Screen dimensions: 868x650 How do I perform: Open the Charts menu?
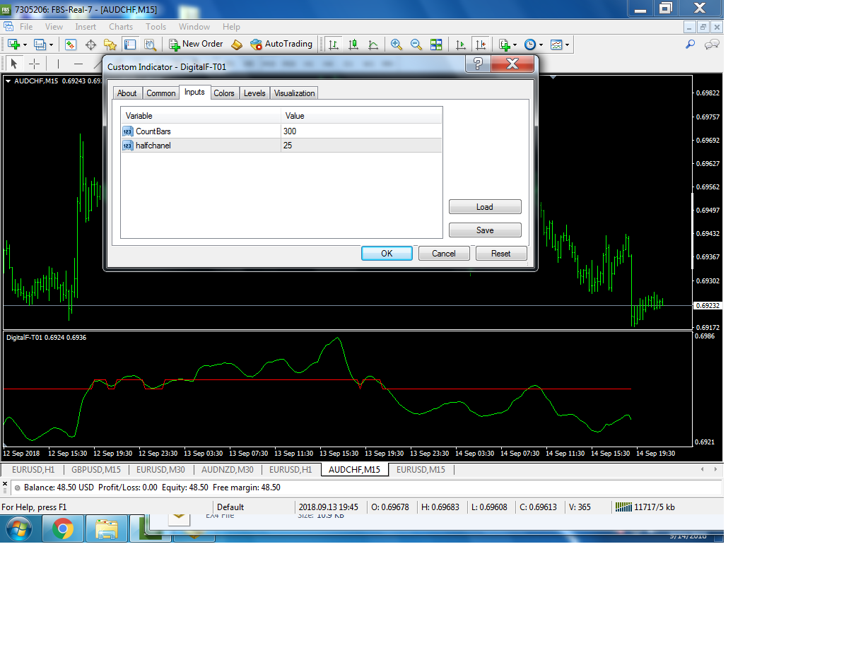(121, 27)
